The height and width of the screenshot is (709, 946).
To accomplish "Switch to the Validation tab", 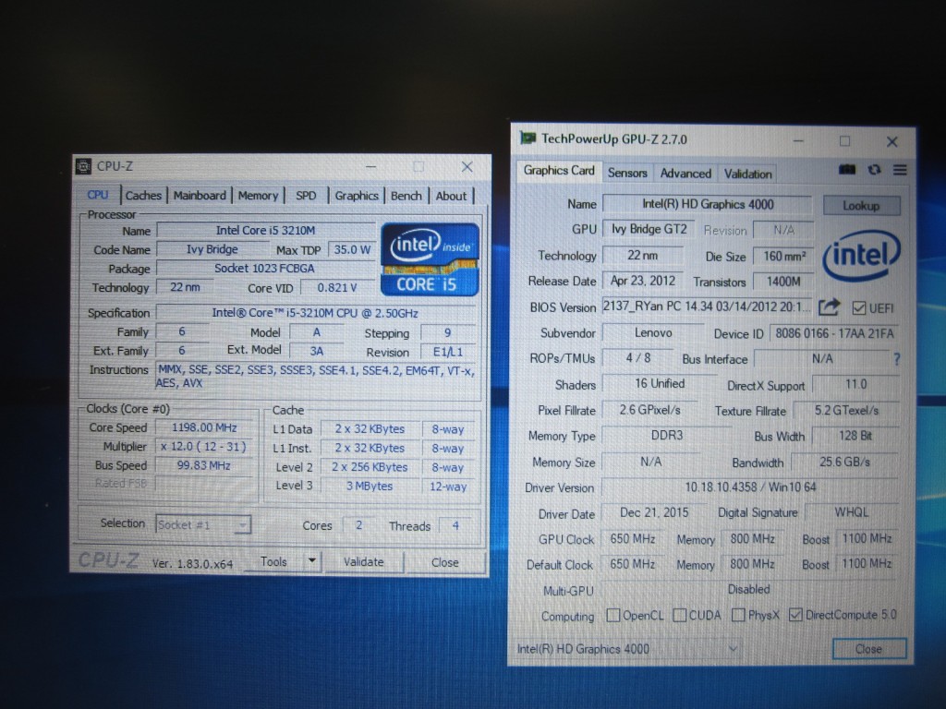I will coord(747,174).
